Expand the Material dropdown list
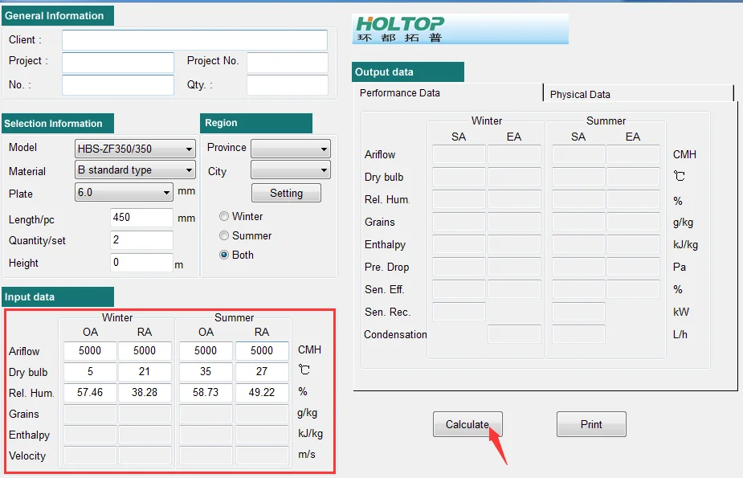 point(135,170)
